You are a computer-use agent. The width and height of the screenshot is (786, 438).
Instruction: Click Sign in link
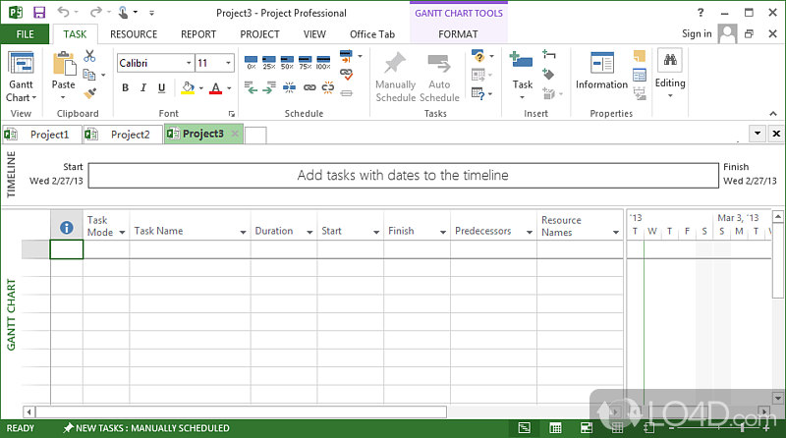coord(697,33)
